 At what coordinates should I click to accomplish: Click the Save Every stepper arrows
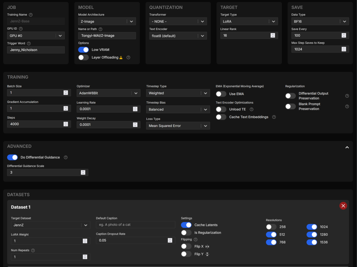[344, 36]
